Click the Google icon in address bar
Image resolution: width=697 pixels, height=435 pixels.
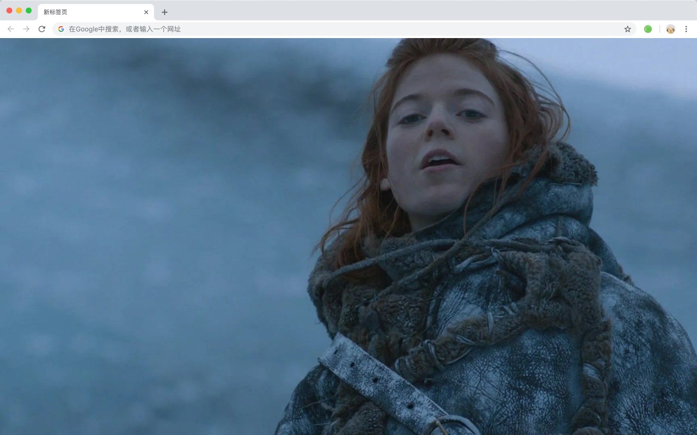coord(61,29)
